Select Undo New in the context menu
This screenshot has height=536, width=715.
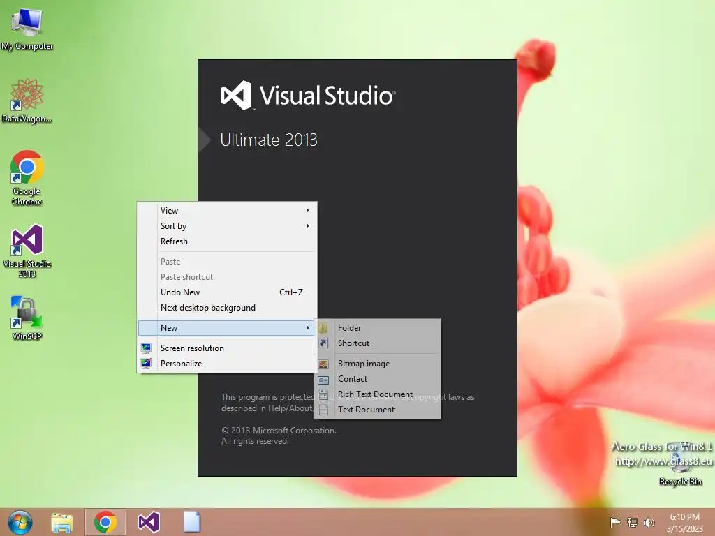pos(227,292)
